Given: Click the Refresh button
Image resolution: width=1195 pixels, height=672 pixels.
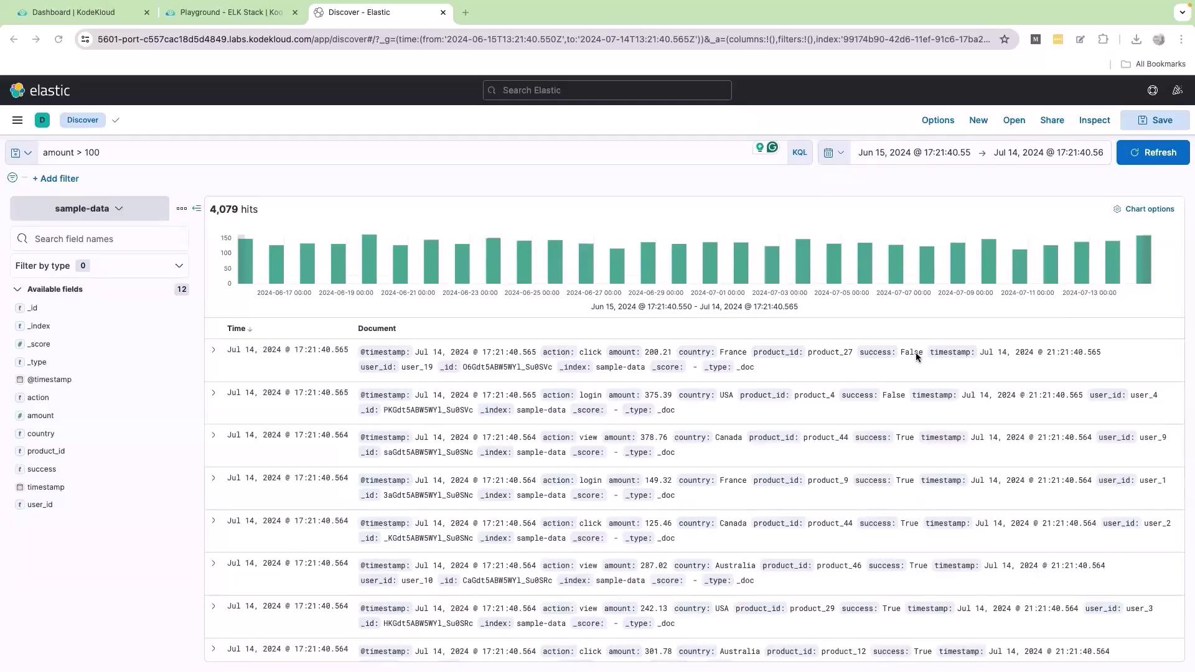Looking at the screenshot, I should point(1153,152).
